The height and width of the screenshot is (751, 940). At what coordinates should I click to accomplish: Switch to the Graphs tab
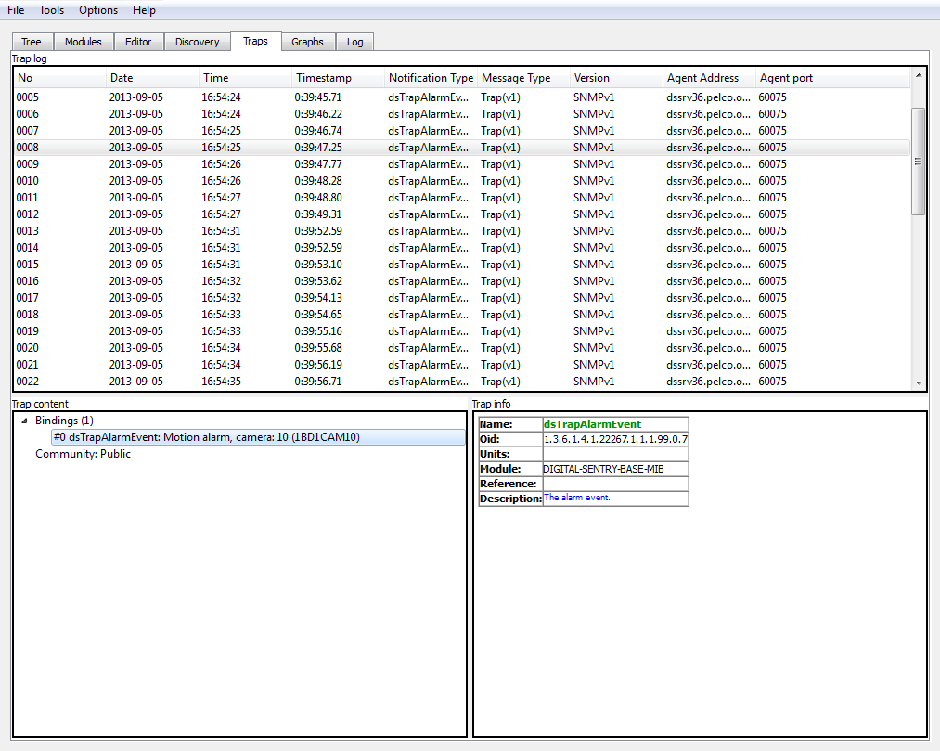(x=307, y=42)
